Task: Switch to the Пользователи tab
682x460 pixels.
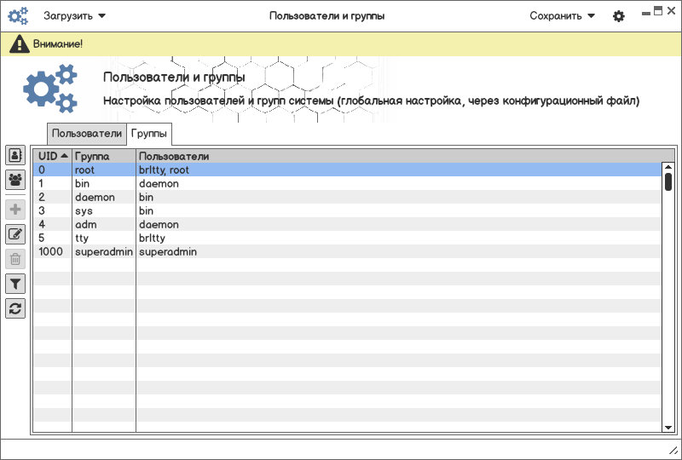Action: (x=87, y=134)
